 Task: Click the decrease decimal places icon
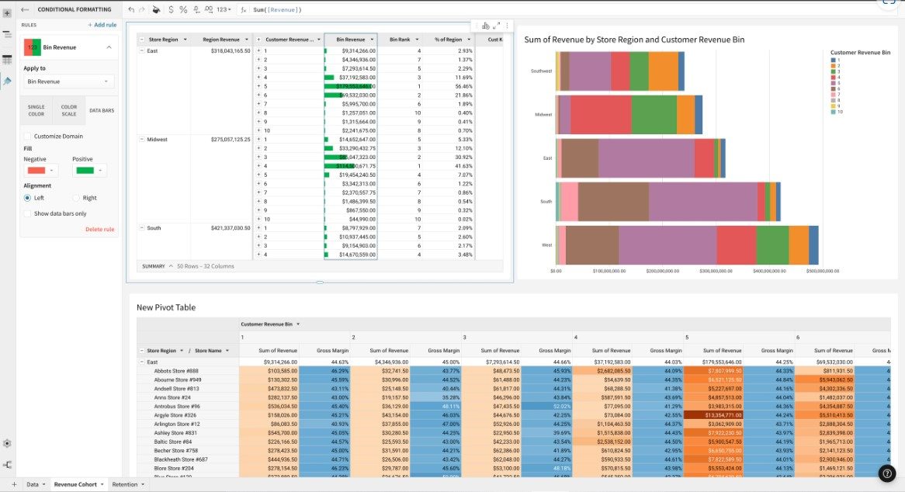[196, 10]
